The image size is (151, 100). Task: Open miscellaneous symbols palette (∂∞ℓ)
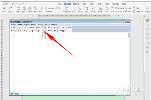point(56,28)
